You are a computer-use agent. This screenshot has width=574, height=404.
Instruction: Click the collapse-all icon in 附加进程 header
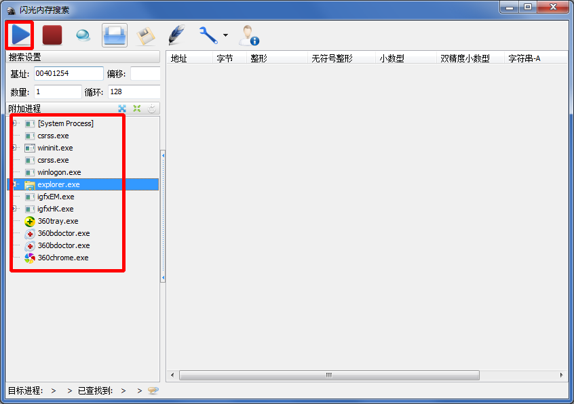pos(137,108)
